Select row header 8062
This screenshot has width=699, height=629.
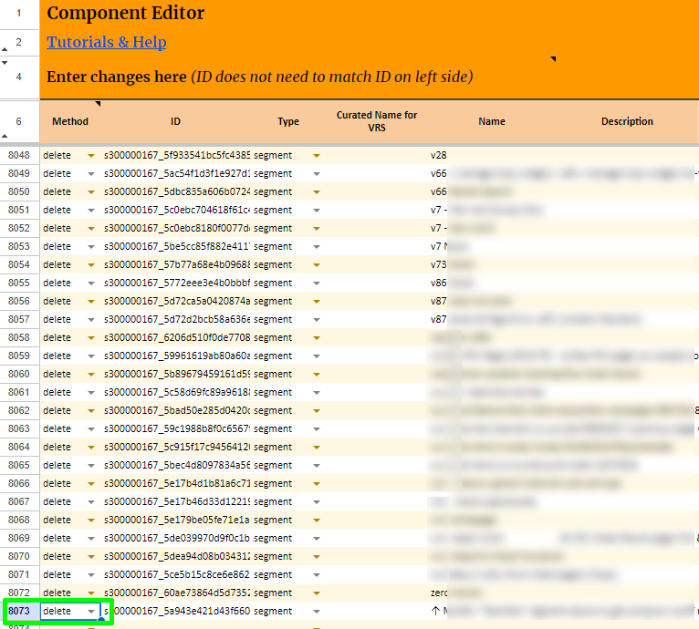[19, 410]
